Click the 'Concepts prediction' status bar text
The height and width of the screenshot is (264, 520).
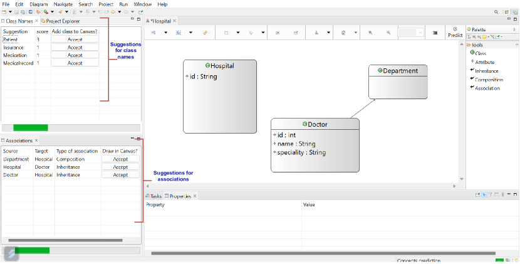pyautogui.click(x=419, y=261)
